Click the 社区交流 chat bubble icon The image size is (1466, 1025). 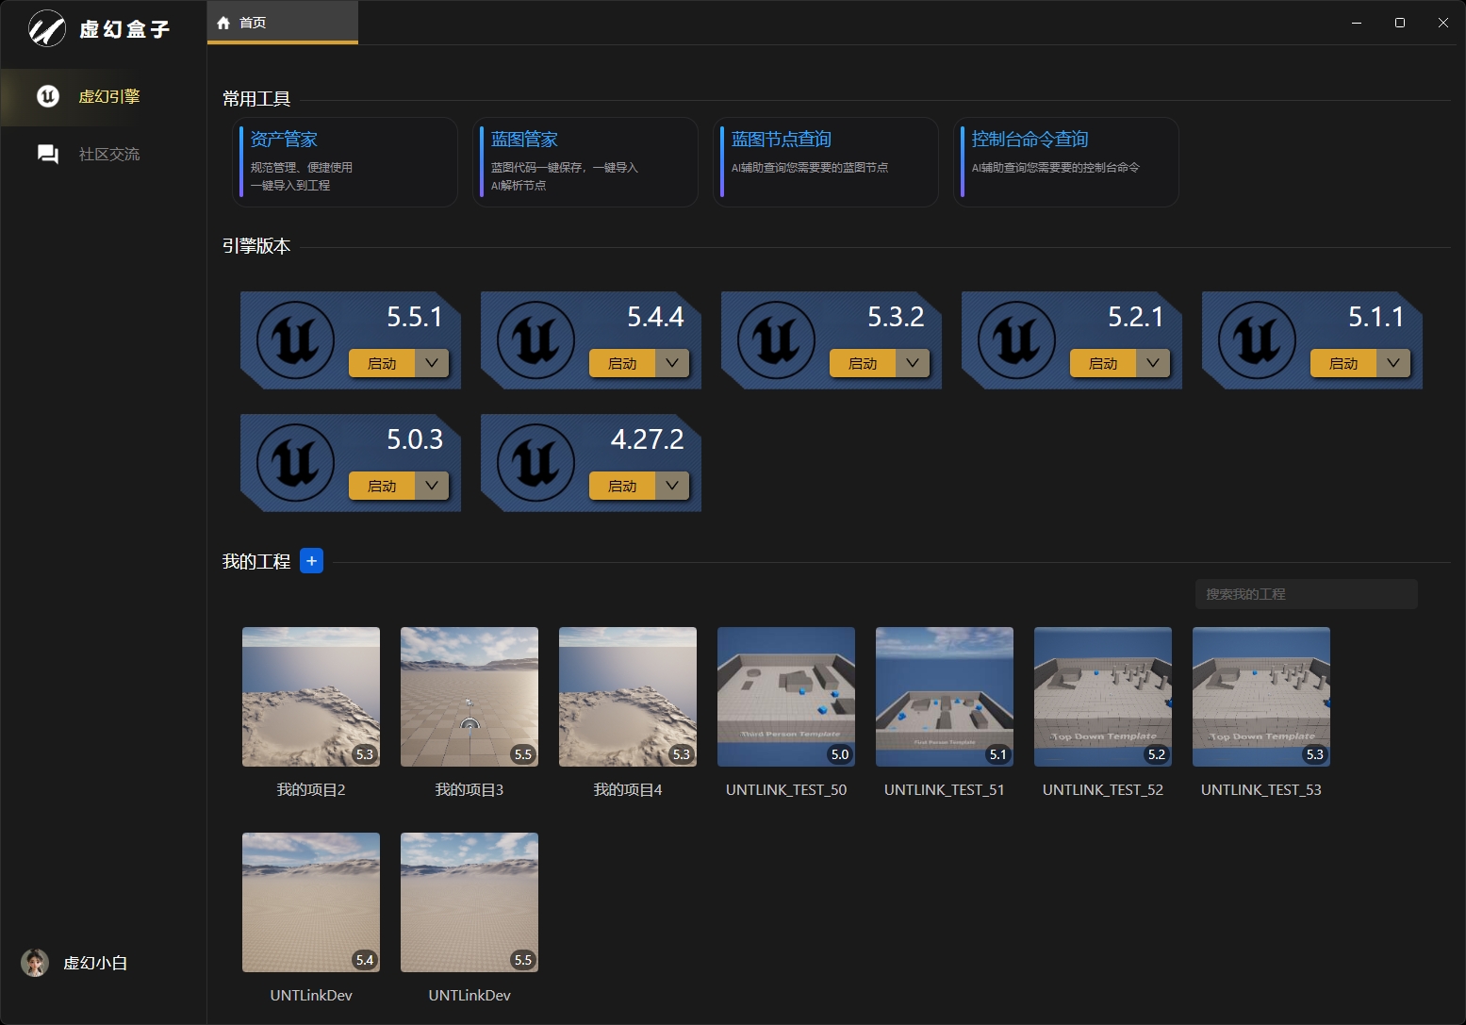point(48,154)
